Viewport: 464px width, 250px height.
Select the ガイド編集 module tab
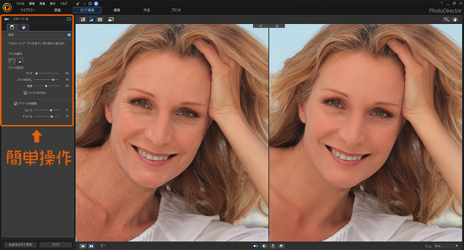(x=87, y=10)
